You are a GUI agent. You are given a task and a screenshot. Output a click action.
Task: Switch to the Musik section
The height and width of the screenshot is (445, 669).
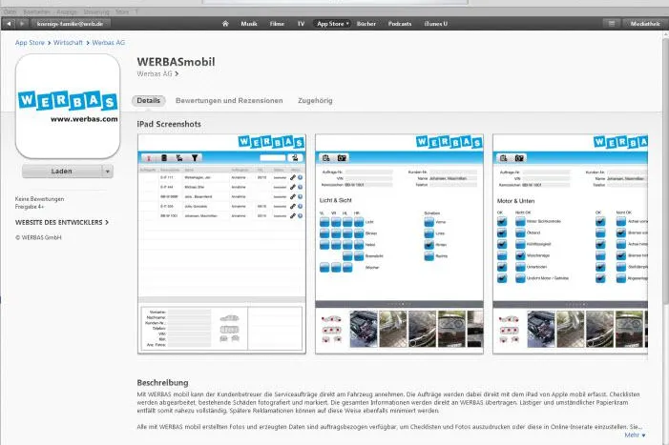(249, 24)
